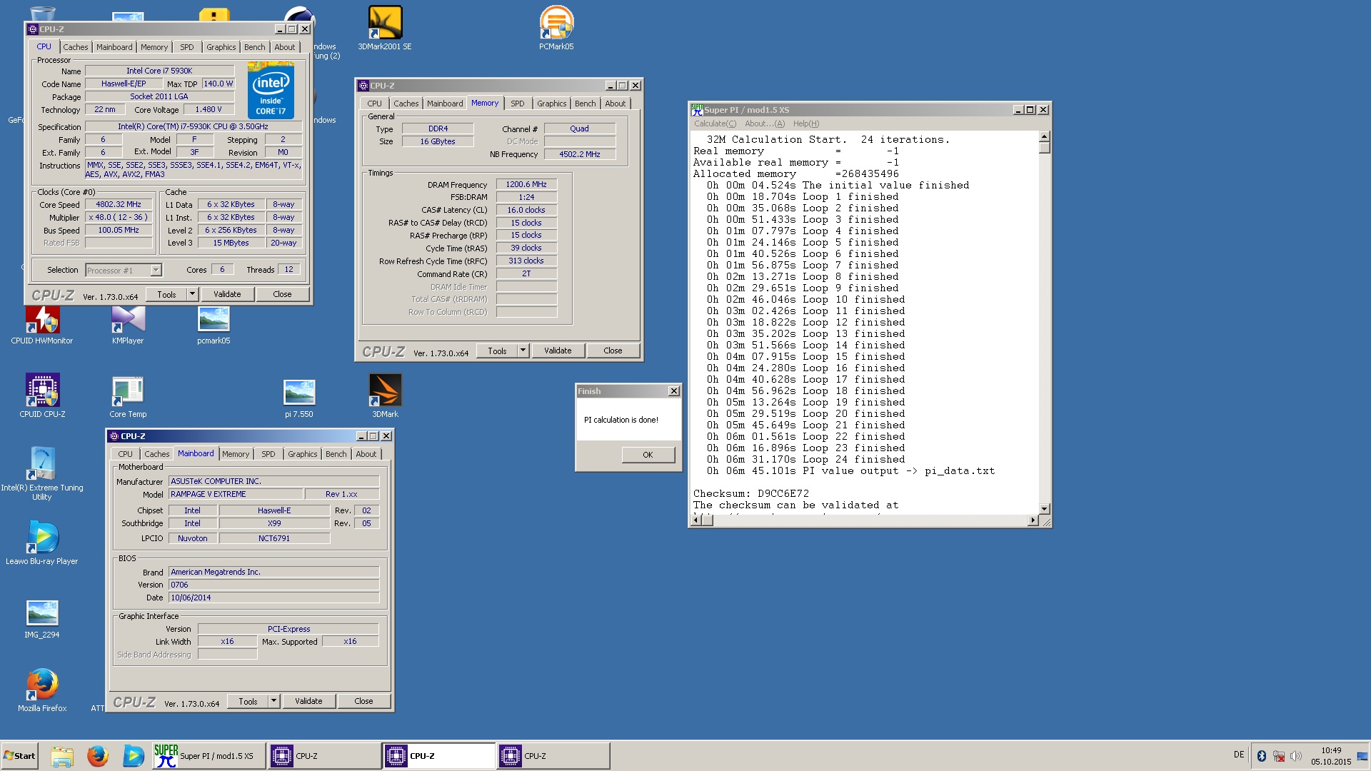The image size is (1371, 771).
Task: Open Bench tab in the CPU window
Action: point(254,47)
